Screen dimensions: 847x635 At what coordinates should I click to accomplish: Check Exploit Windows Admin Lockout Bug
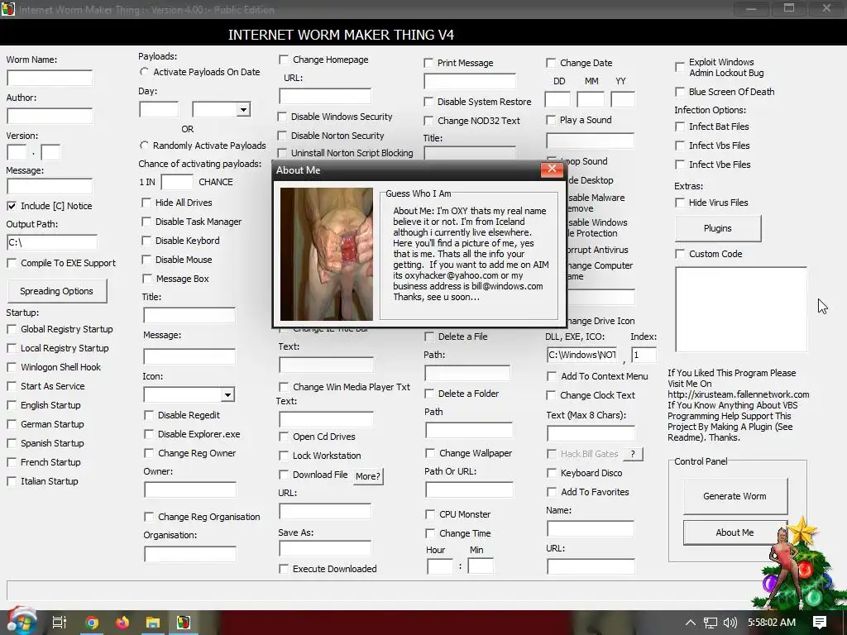pos(680,68)
